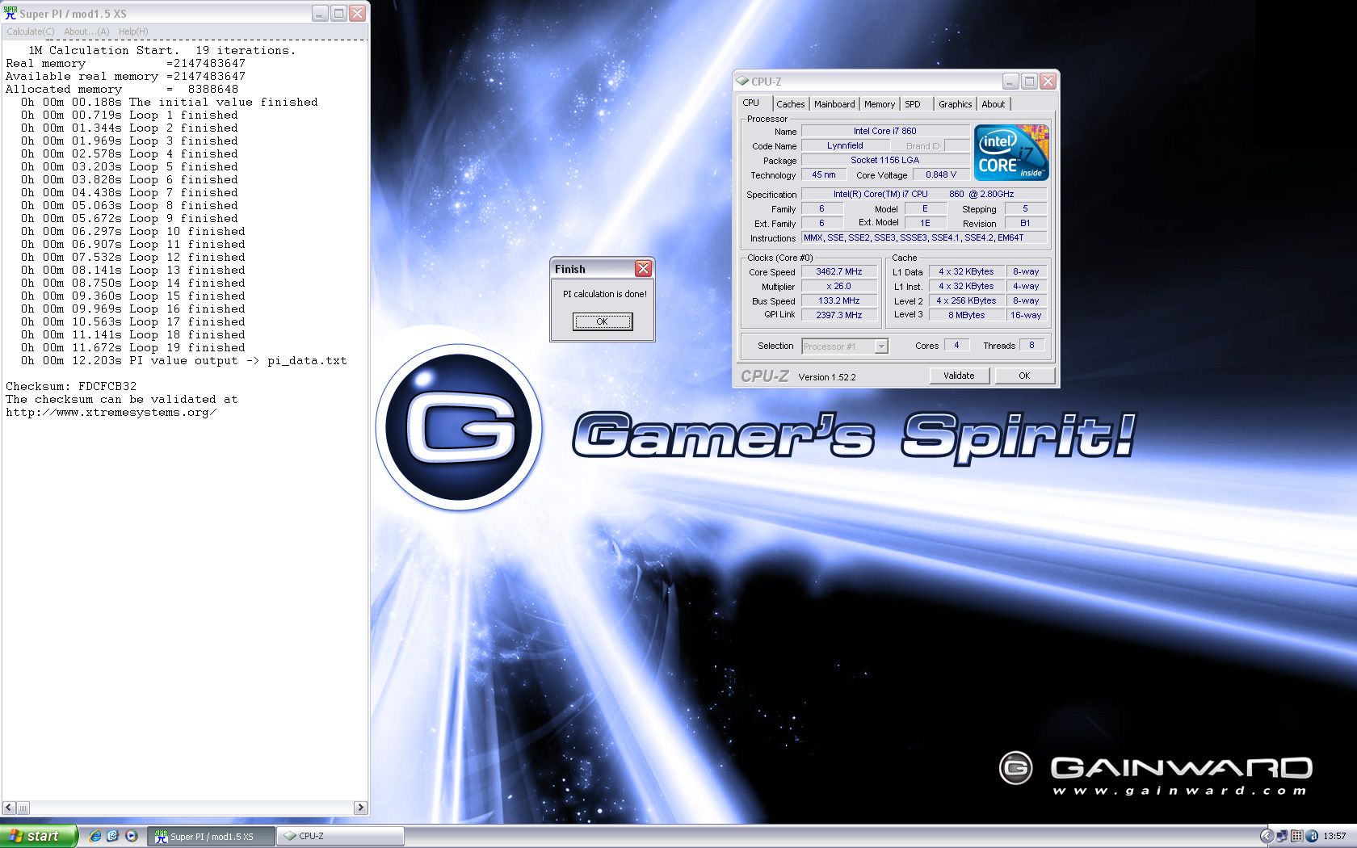Viewport: 1357px width, 848px height.
Task: Click the Technology value '45 nm'
Action: [824, 175]
